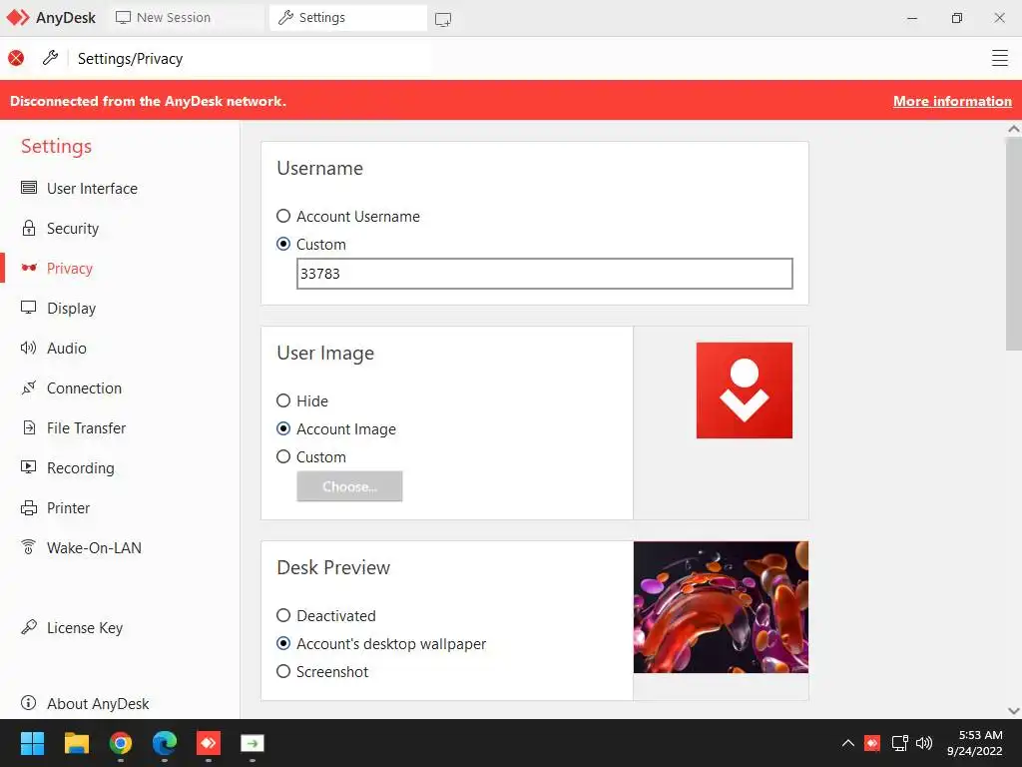
Task: Open File Explorer from taskbar
Action: pos(76,743)
